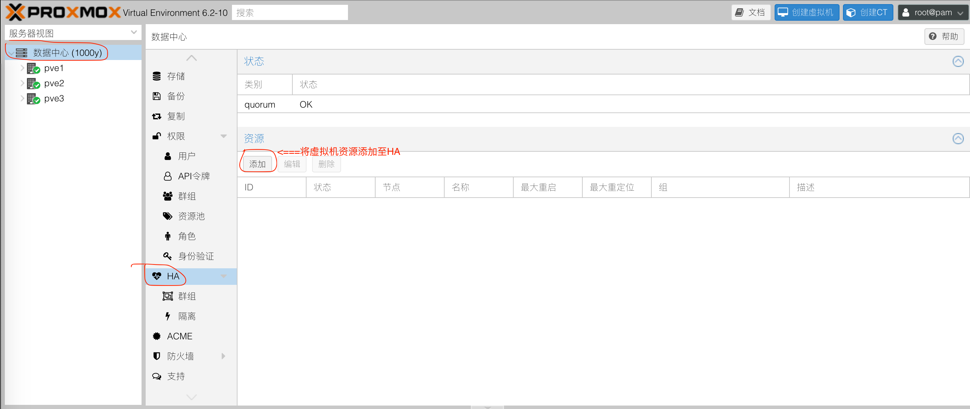The width and height of the screenshot is (970, 409).
Task: Click the 编辑 button
Action: pyautogui.click(x=292, y=164)
